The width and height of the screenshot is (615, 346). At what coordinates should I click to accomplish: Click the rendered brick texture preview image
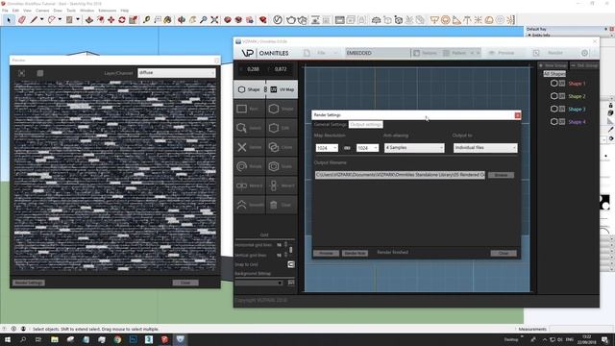click(115, 176)
